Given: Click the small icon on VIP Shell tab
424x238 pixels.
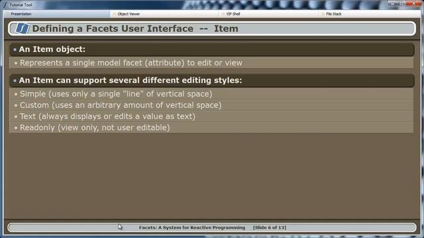Looking at the screenshot, I should [223, 14].
